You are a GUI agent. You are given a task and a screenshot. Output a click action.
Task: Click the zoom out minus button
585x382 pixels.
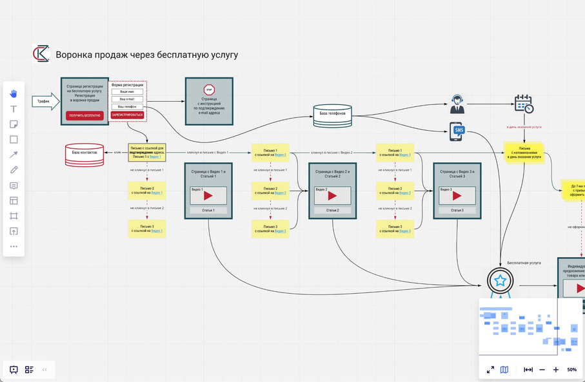click(542, 370)
